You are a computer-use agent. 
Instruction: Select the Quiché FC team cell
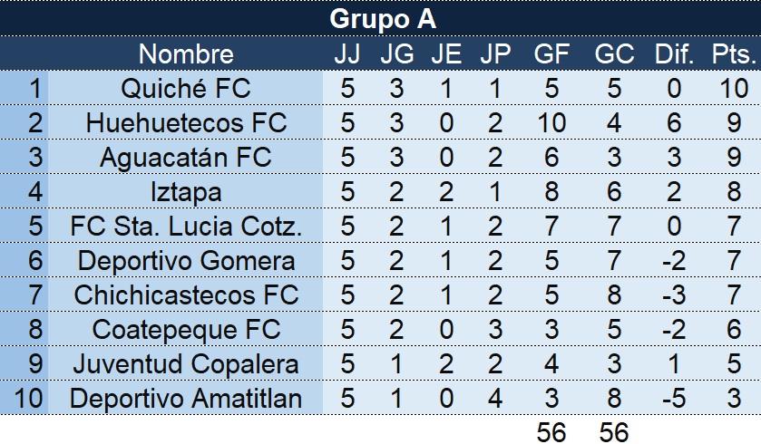pyautogui.click(x=186, y=88)
